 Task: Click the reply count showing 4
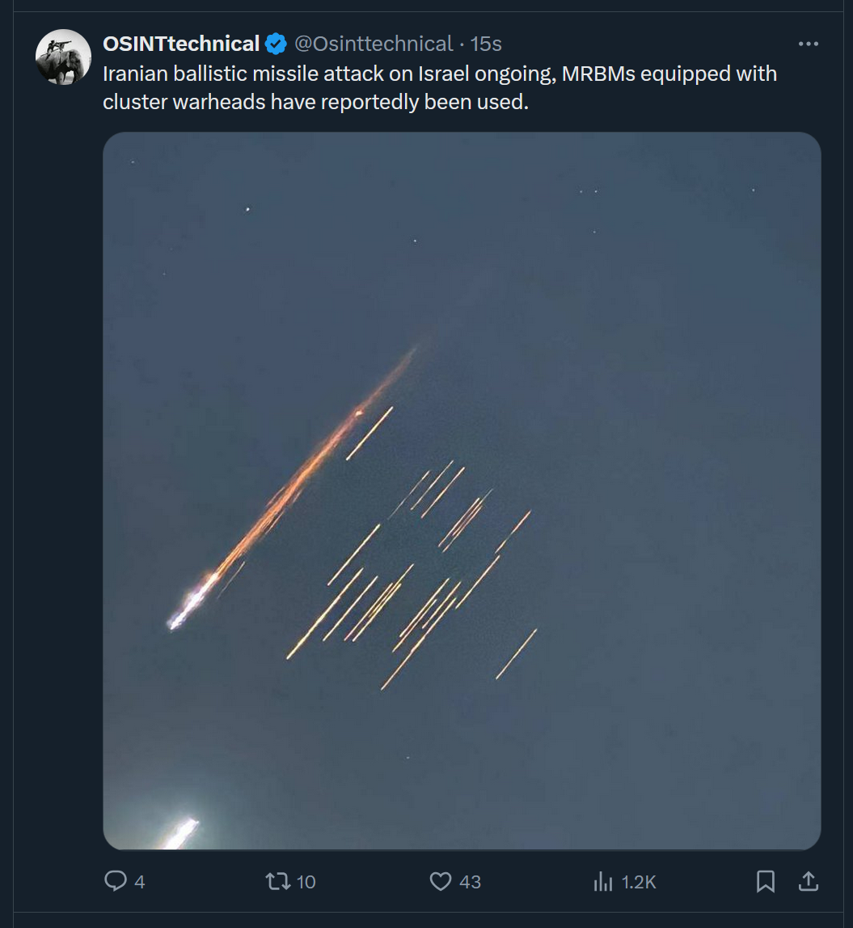pos(139,882)
